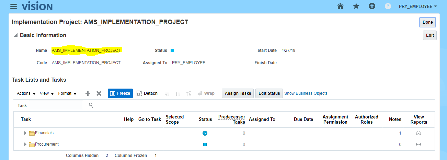Click the Show Business Objects link
The image size is (447, 160).
(306, 93)
